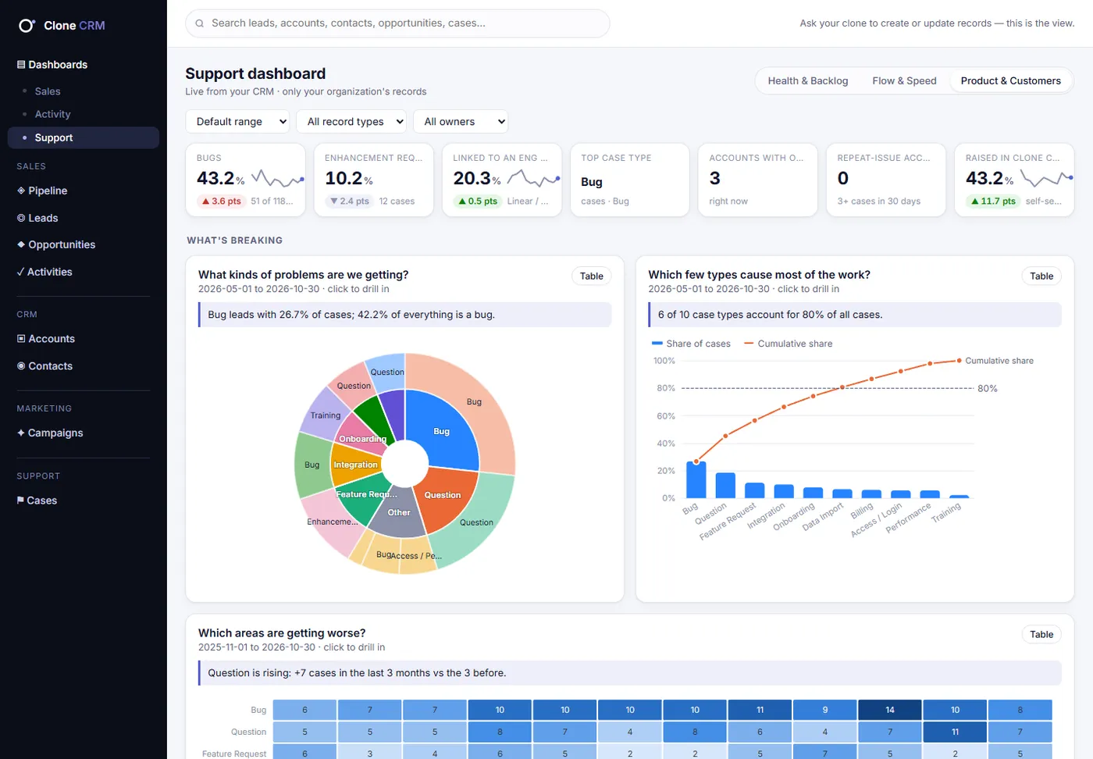Show the table for problem kinds chart

591,276
